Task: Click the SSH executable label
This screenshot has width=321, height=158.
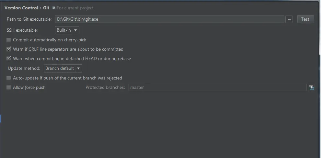Action: click(x=22, y=30)
